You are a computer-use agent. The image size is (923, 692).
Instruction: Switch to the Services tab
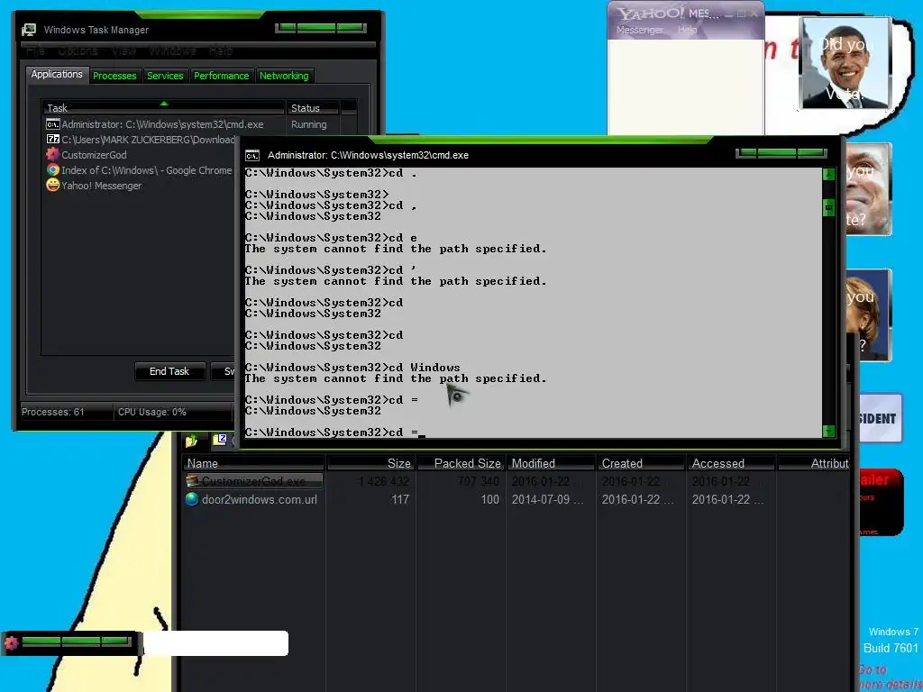[x=165, y=76]
